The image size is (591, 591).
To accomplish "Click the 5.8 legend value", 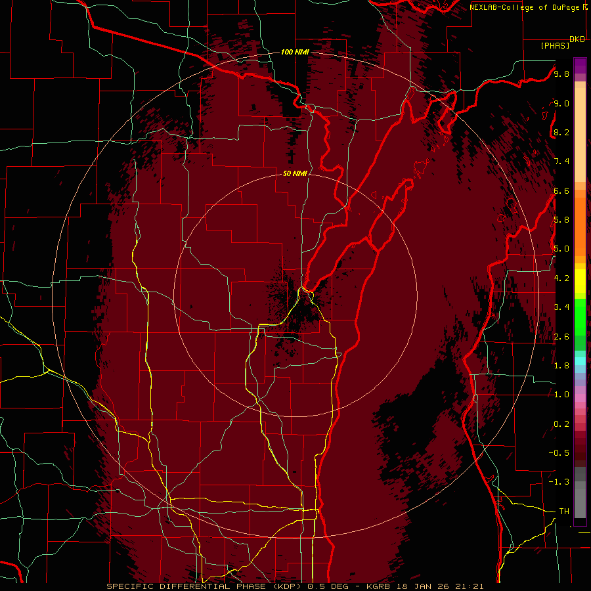I will tap(561, 220).
